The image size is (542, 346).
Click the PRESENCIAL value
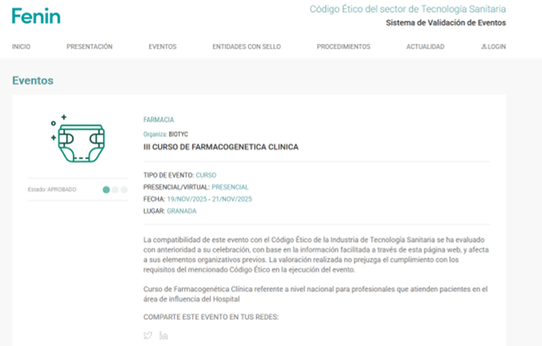[230, 187]
